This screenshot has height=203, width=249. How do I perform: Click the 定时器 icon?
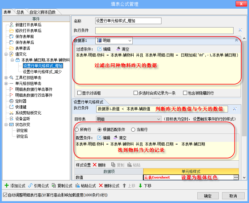11,101
